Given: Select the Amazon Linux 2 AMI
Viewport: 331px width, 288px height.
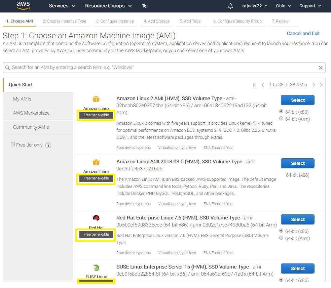Looking at the screenshot, I should (297, 100).
